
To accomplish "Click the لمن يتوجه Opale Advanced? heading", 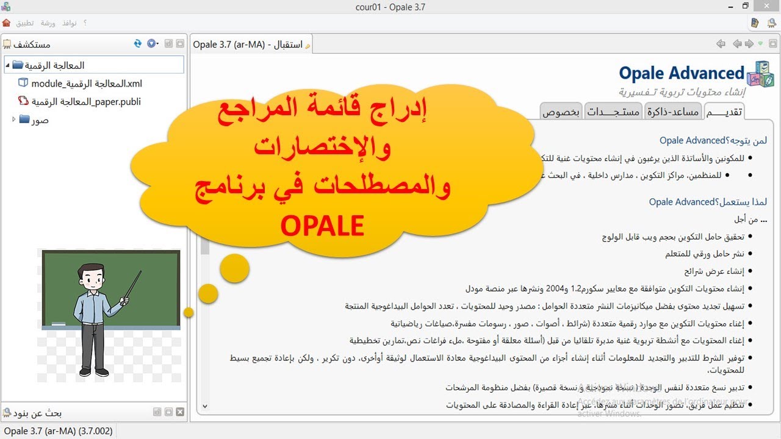I will tap(713, 140).
